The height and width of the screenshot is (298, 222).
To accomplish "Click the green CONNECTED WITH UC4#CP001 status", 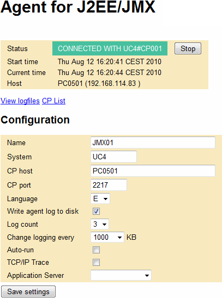I will [x=110, y=48].
